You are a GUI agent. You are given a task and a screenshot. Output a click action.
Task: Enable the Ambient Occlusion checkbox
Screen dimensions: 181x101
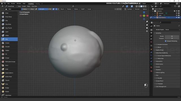pos(157,44)
